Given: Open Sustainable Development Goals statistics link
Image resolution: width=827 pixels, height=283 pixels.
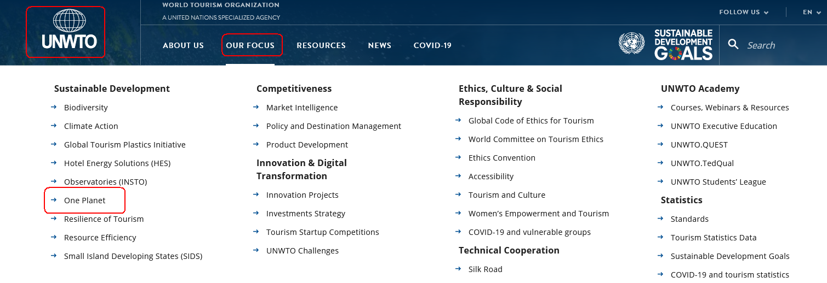Looking at the screenshot, I should tap(730, 256).
